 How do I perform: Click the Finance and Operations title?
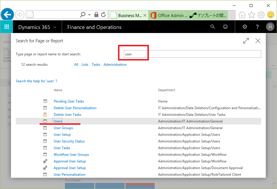94,27
